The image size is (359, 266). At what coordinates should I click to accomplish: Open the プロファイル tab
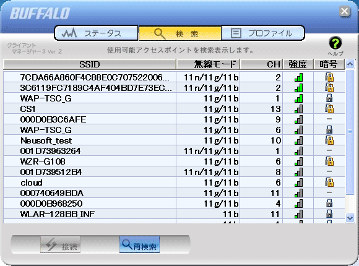[x=263, y=33]
